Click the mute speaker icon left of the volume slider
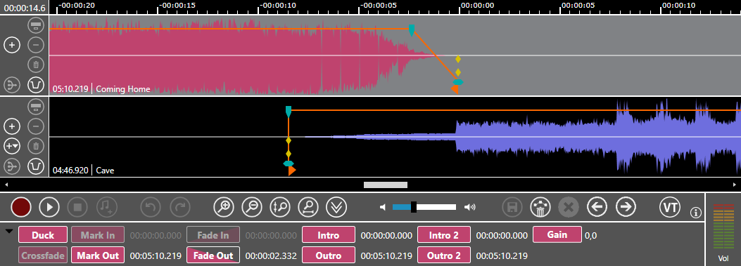Viewport: 741px width, 266px height. pos(384,207)
